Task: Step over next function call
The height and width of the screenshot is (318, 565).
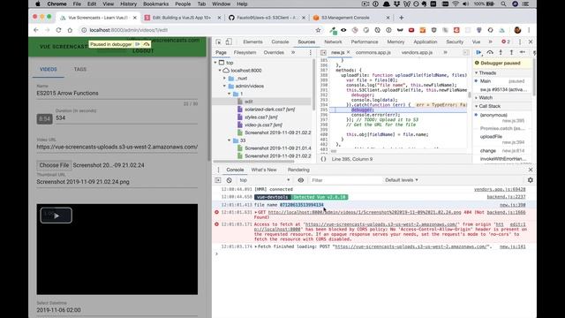Action: pos(490,52)
